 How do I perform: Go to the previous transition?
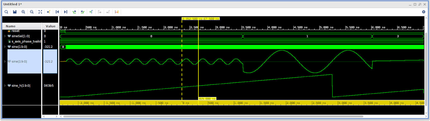(74, 12)
